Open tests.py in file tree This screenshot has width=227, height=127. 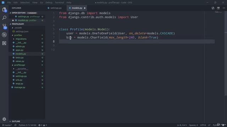pos(20,58)
